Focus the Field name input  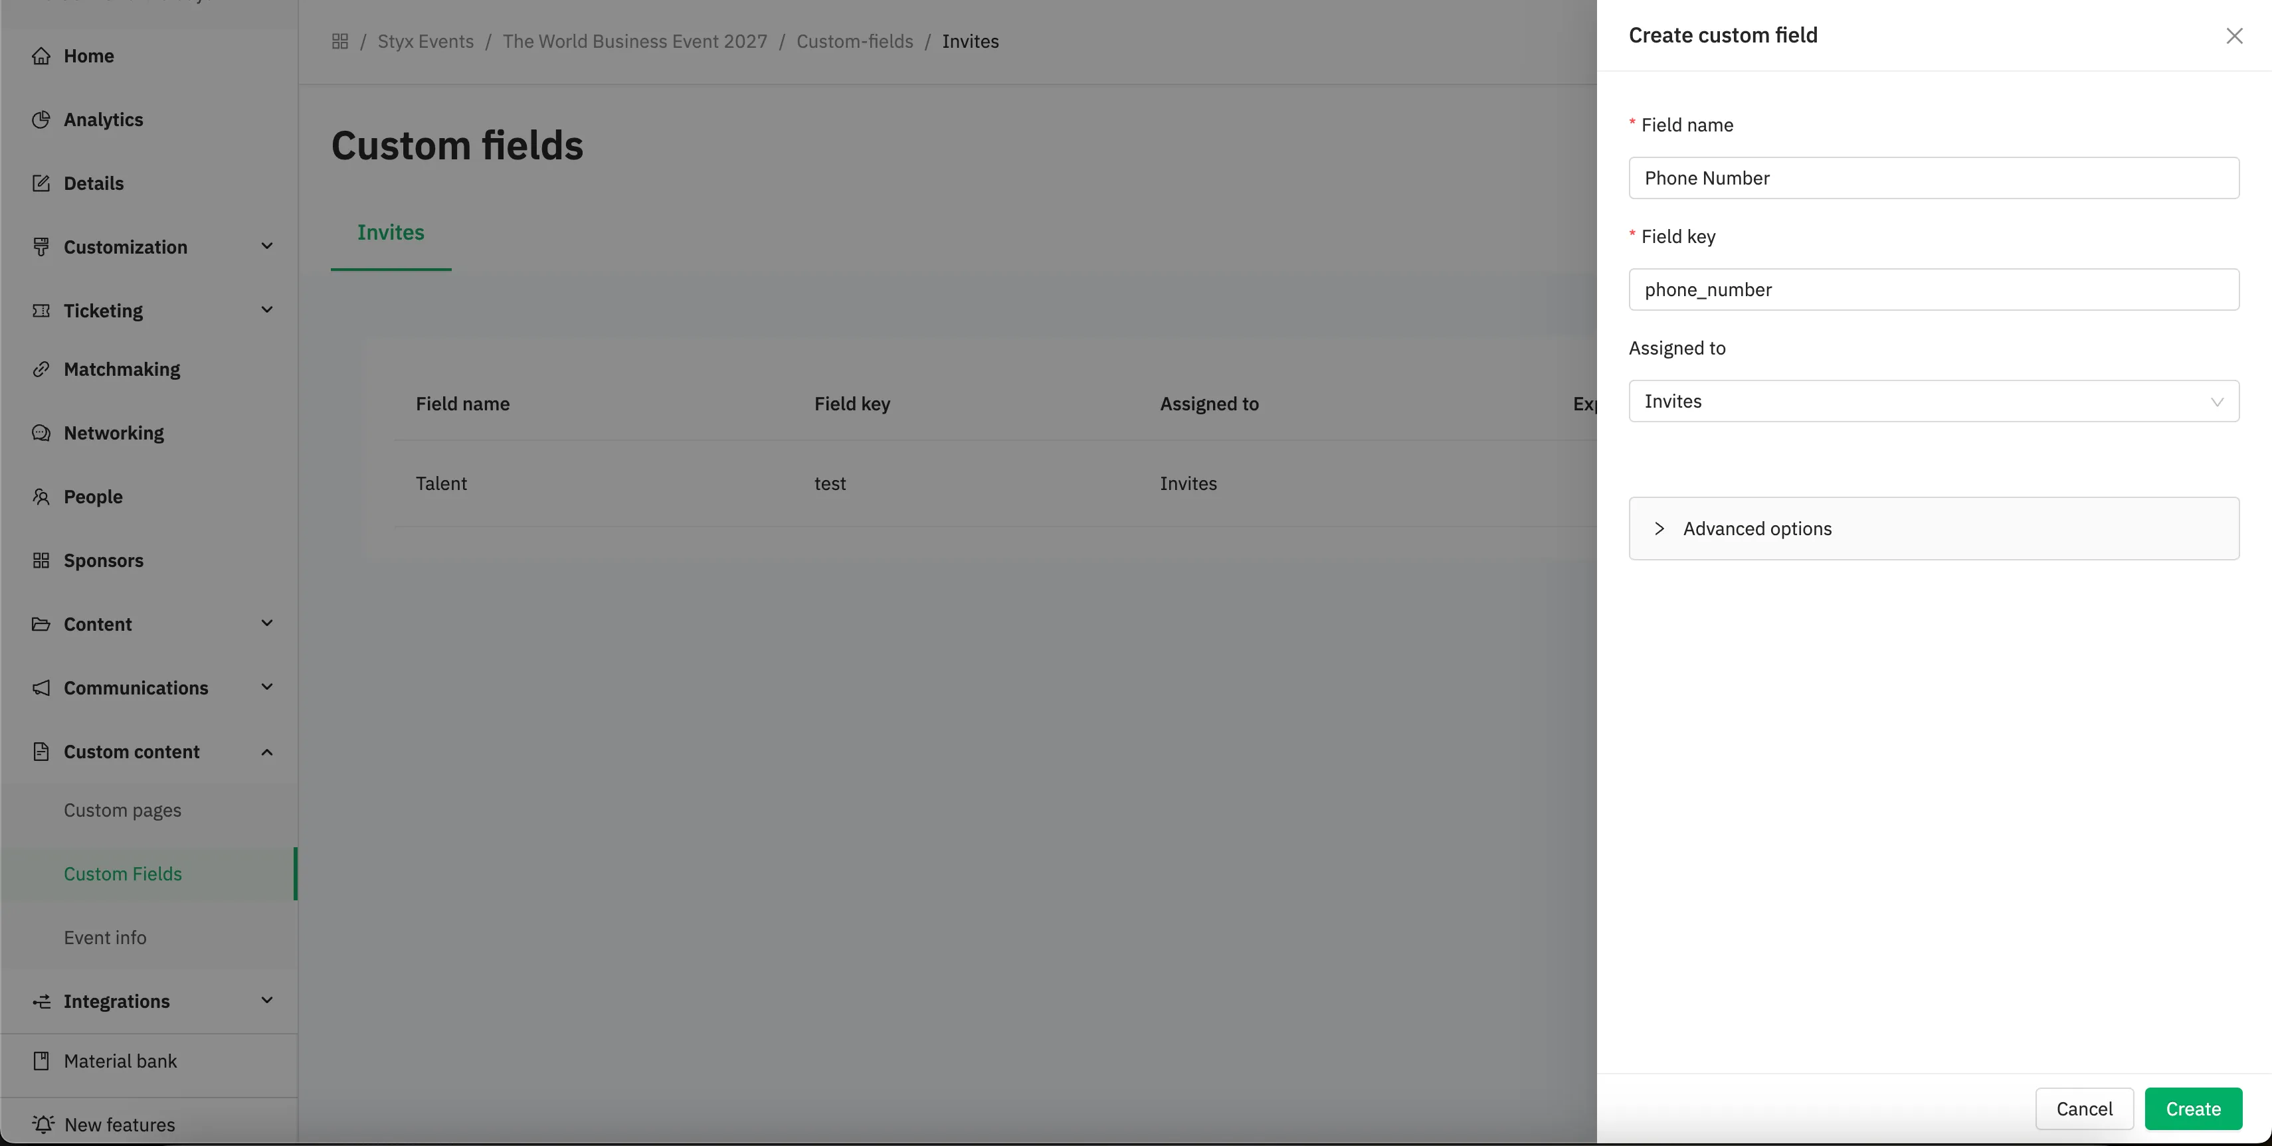[1933, 178]
